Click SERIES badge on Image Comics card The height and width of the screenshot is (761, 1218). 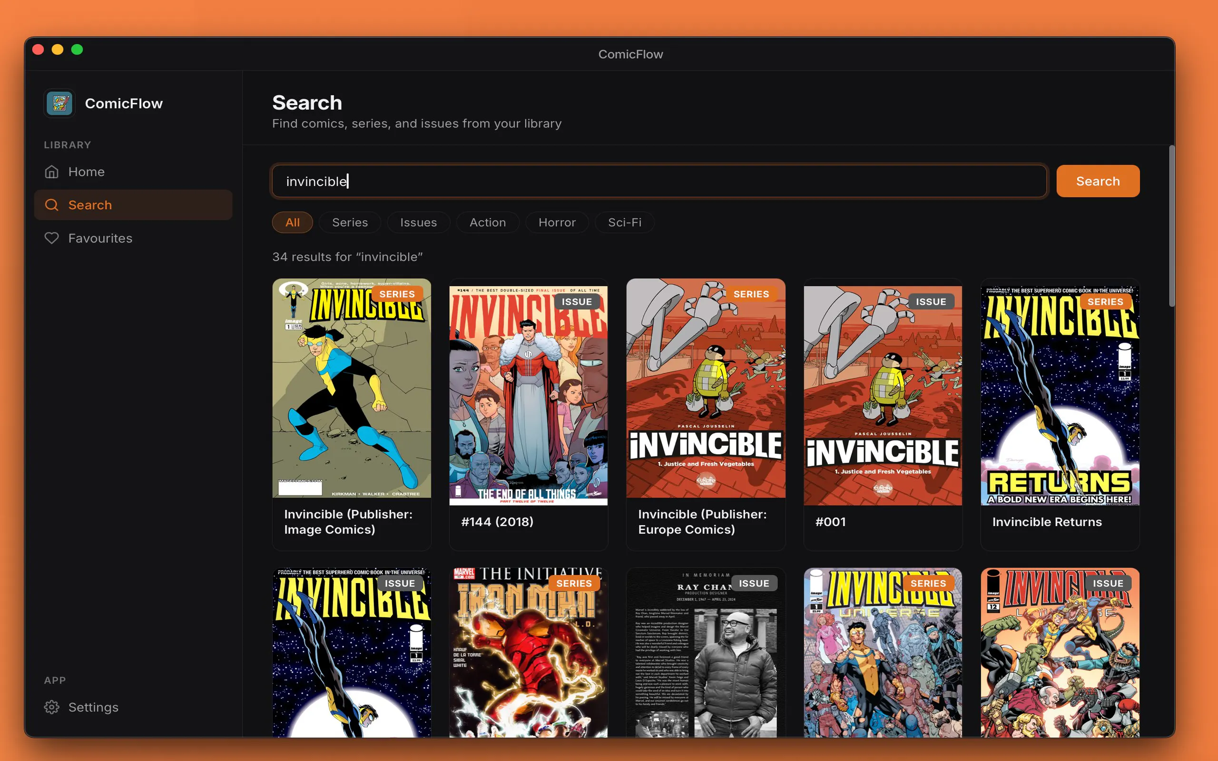pyautogui.click(x=397, y=294)
